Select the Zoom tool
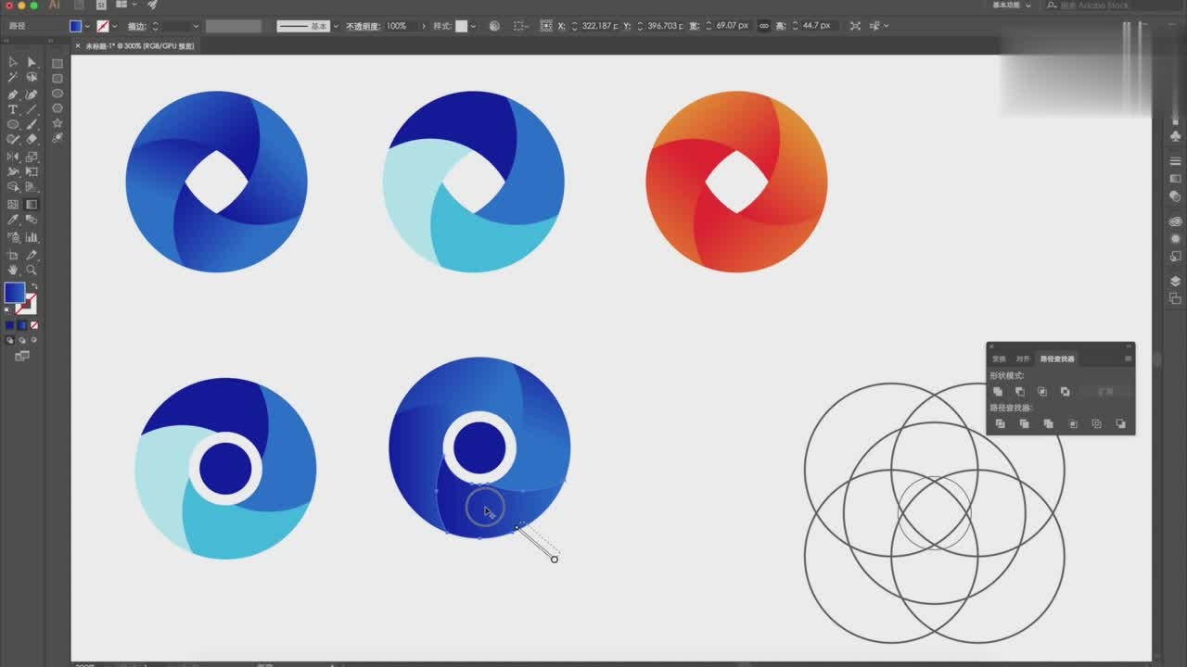 [x=31, y=270]
